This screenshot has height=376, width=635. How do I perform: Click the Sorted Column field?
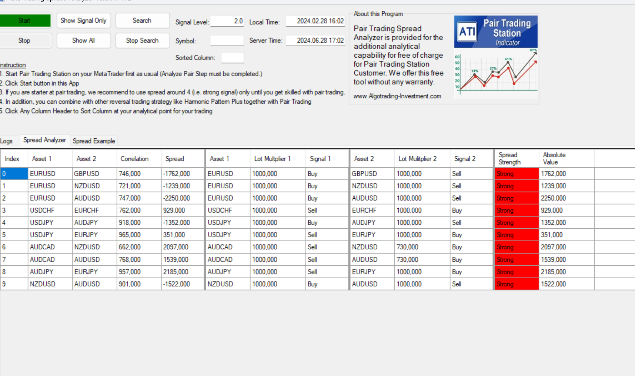(233, 58)
